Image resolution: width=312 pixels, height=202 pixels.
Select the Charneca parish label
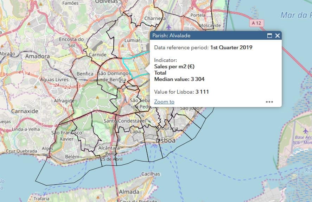pos(155,18)
